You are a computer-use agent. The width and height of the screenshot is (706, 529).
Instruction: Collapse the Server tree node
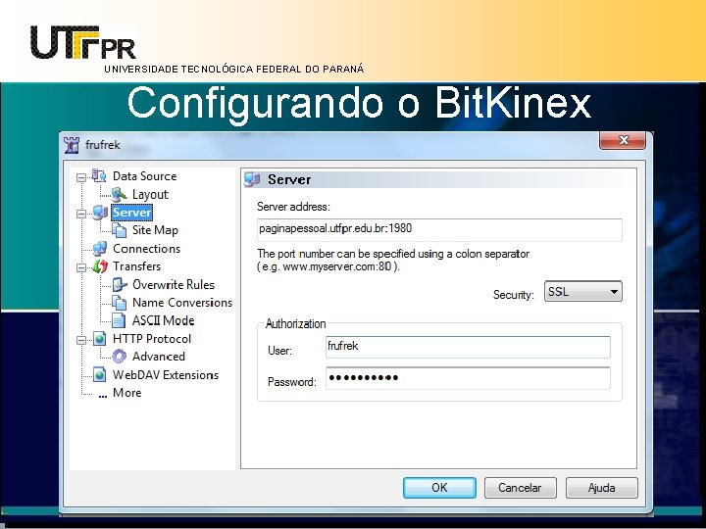81,214
